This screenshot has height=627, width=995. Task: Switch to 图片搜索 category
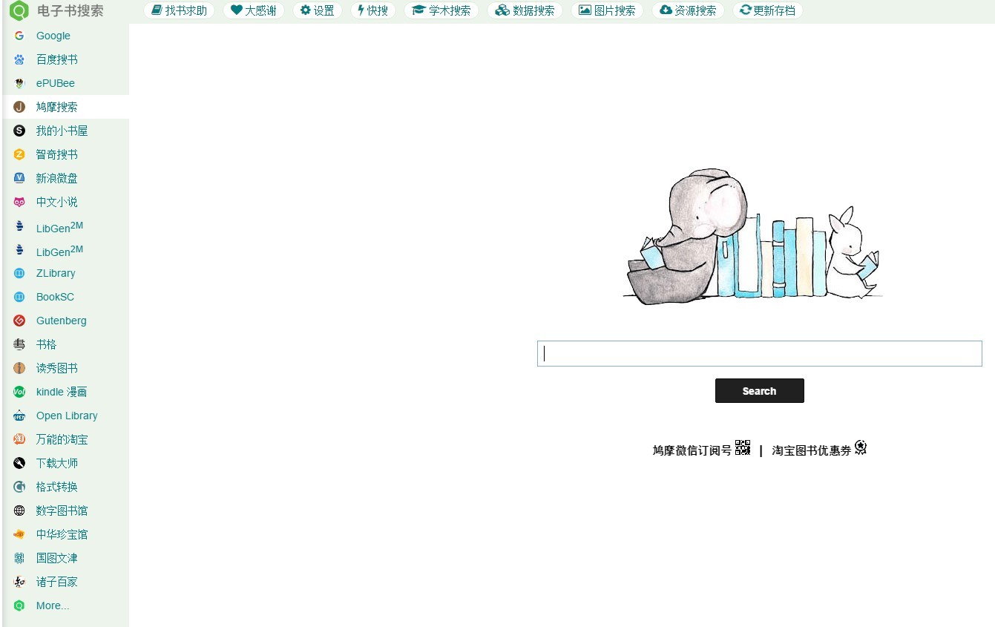(607, 10)
